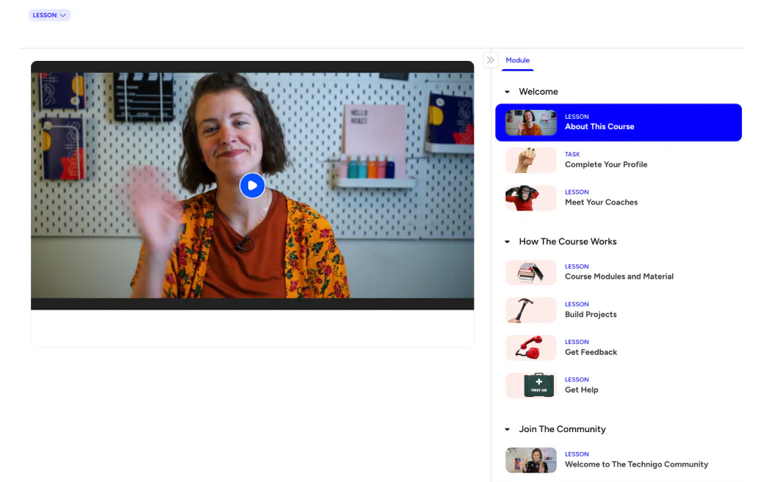Open the Complete Your Profile task
764x482 pixels.
[619, 160]
